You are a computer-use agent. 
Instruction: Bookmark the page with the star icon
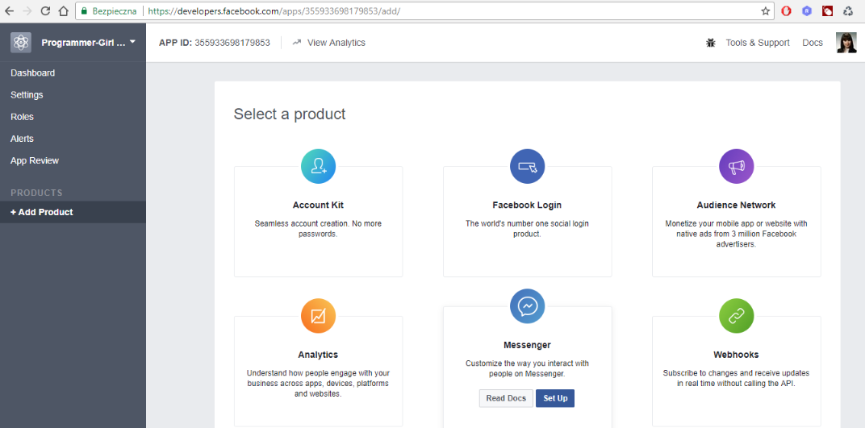pyautogui.click(x=765, y=11)
